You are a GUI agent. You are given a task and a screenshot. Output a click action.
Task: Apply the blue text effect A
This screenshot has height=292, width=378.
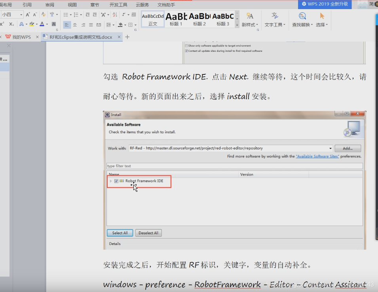click(x=21, y=24)
